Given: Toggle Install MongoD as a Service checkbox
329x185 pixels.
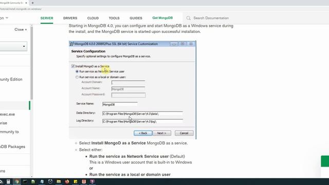Looking at the screenshot, I should [73, 66].
